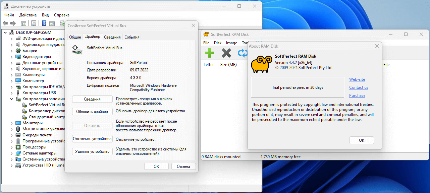Expand the Клавиатуры category
This screenshot has width=430, height=193.
(12, 75)
